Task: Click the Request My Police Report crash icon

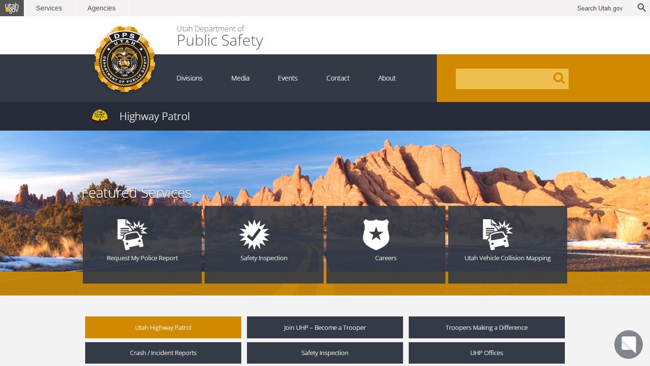Action: [x=132, y=234]
